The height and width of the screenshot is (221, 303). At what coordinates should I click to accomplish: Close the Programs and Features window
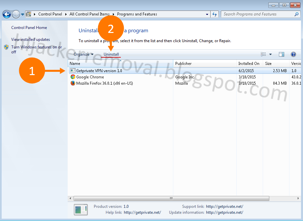(295, 5)
